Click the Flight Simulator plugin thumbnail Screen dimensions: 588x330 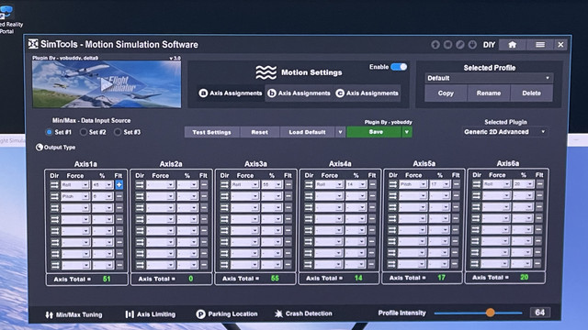click(x=107, y=84)
